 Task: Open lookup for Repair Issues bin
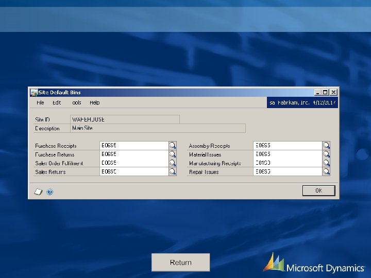(326, 171)
